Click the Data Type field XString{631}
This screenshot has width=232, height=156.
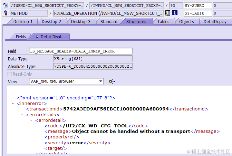(x=93, y=59)
